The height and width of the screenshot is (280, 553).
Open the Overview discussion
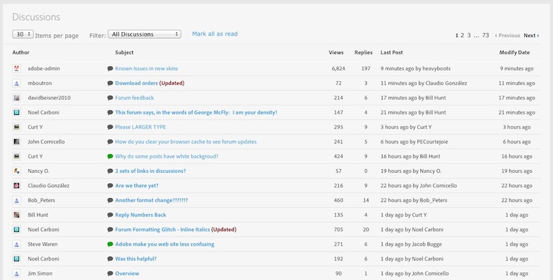pyautogui.click(x=128, y=274)
